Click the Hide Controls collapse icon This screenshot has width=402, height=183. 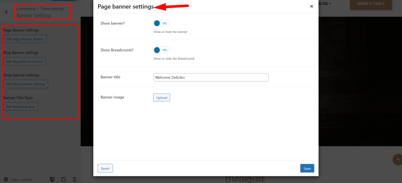tap(6, 179)
